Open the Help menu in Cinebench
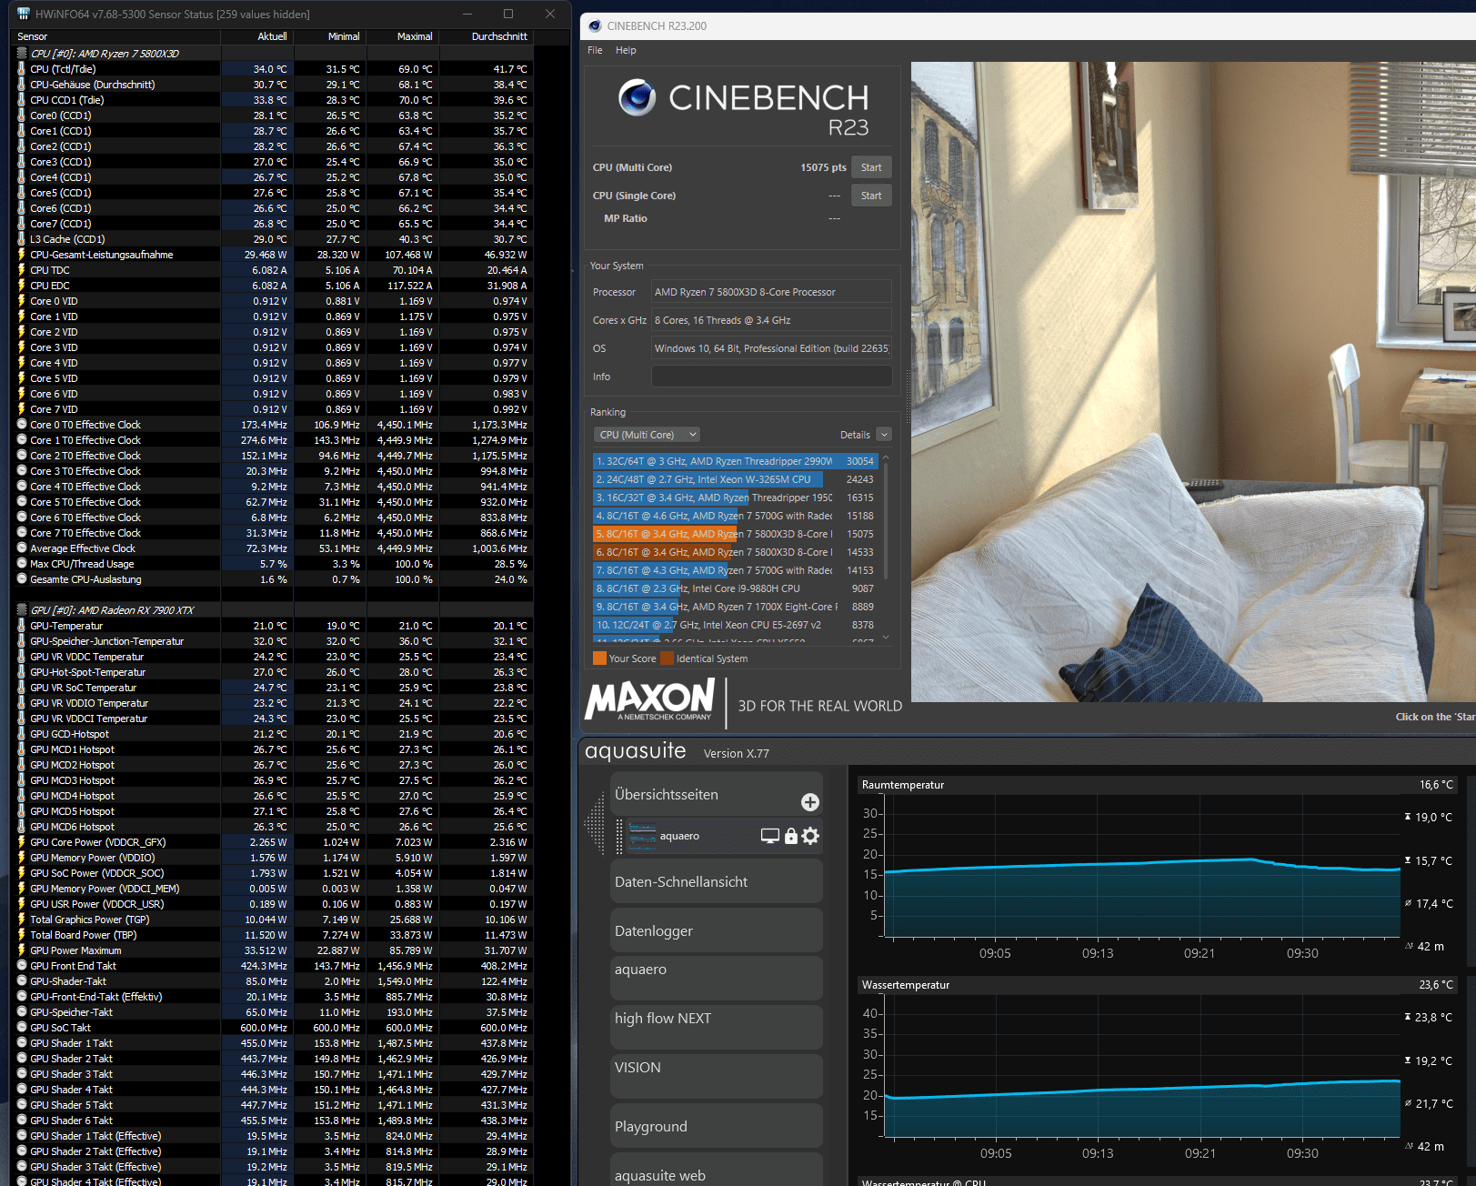This screenshot has width=1476, height=1186. coord(626,50)
